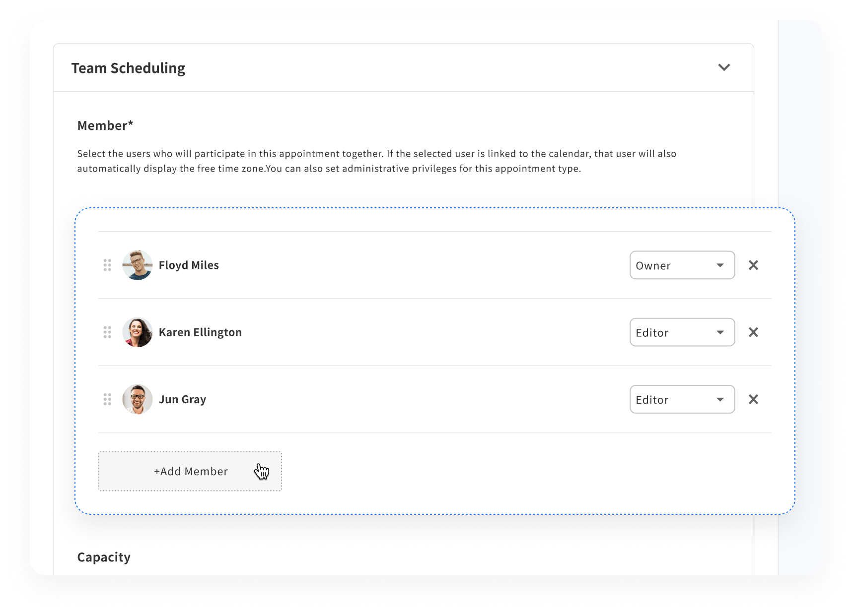
Task: Remove Karen Ellington with the X icon
Action: pos(753,332)
